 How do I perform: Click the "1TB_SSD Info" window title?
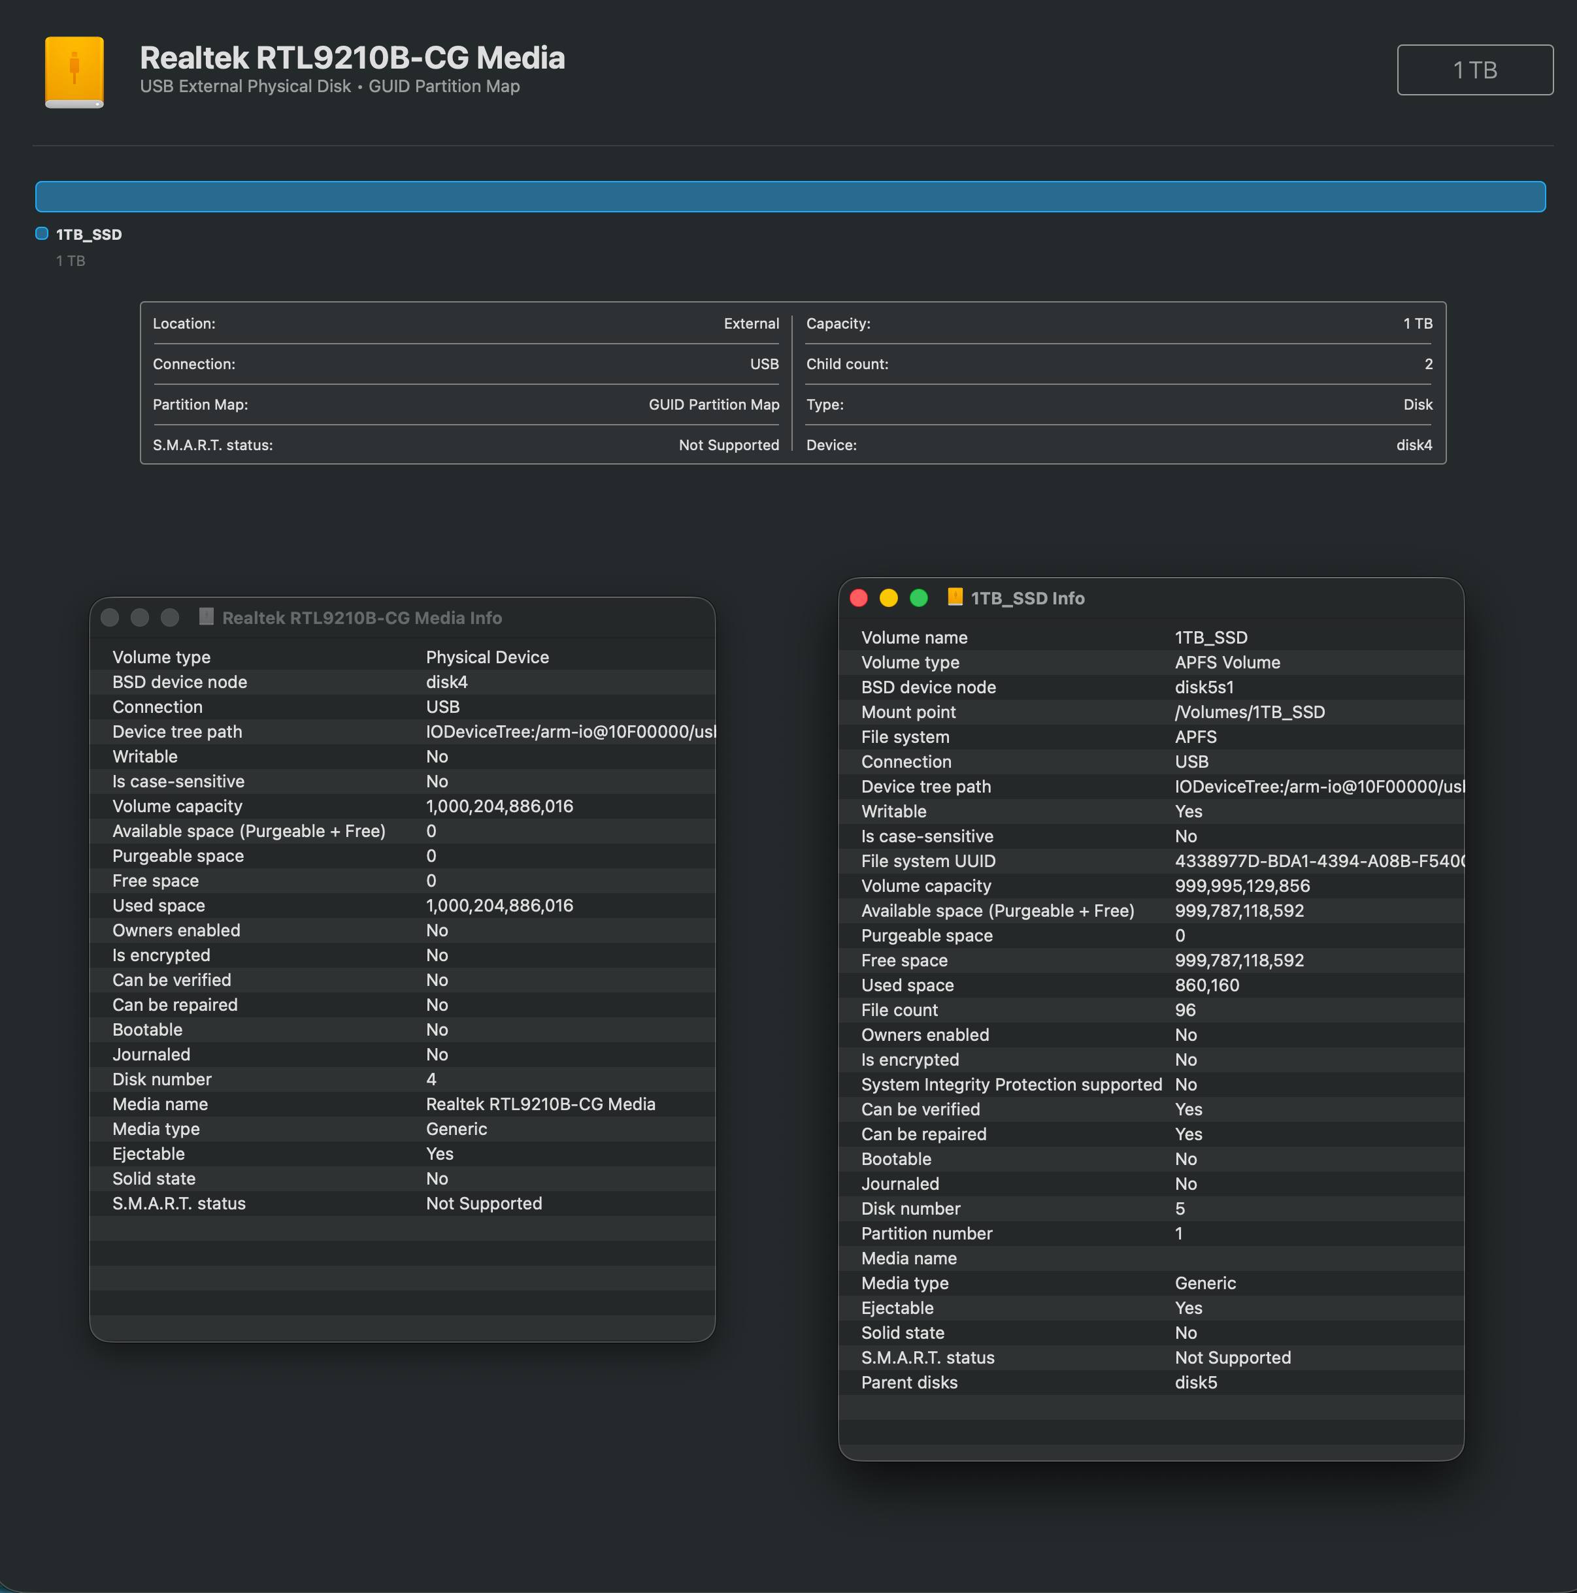(x=1027, y=598)
